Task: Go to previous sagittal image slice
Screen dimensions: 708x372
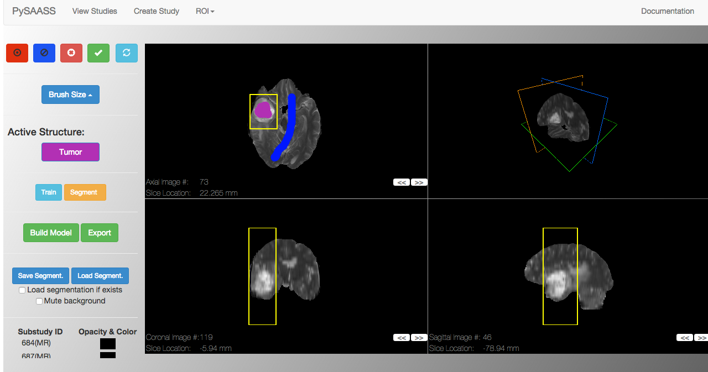Action: tap(685, 338)
